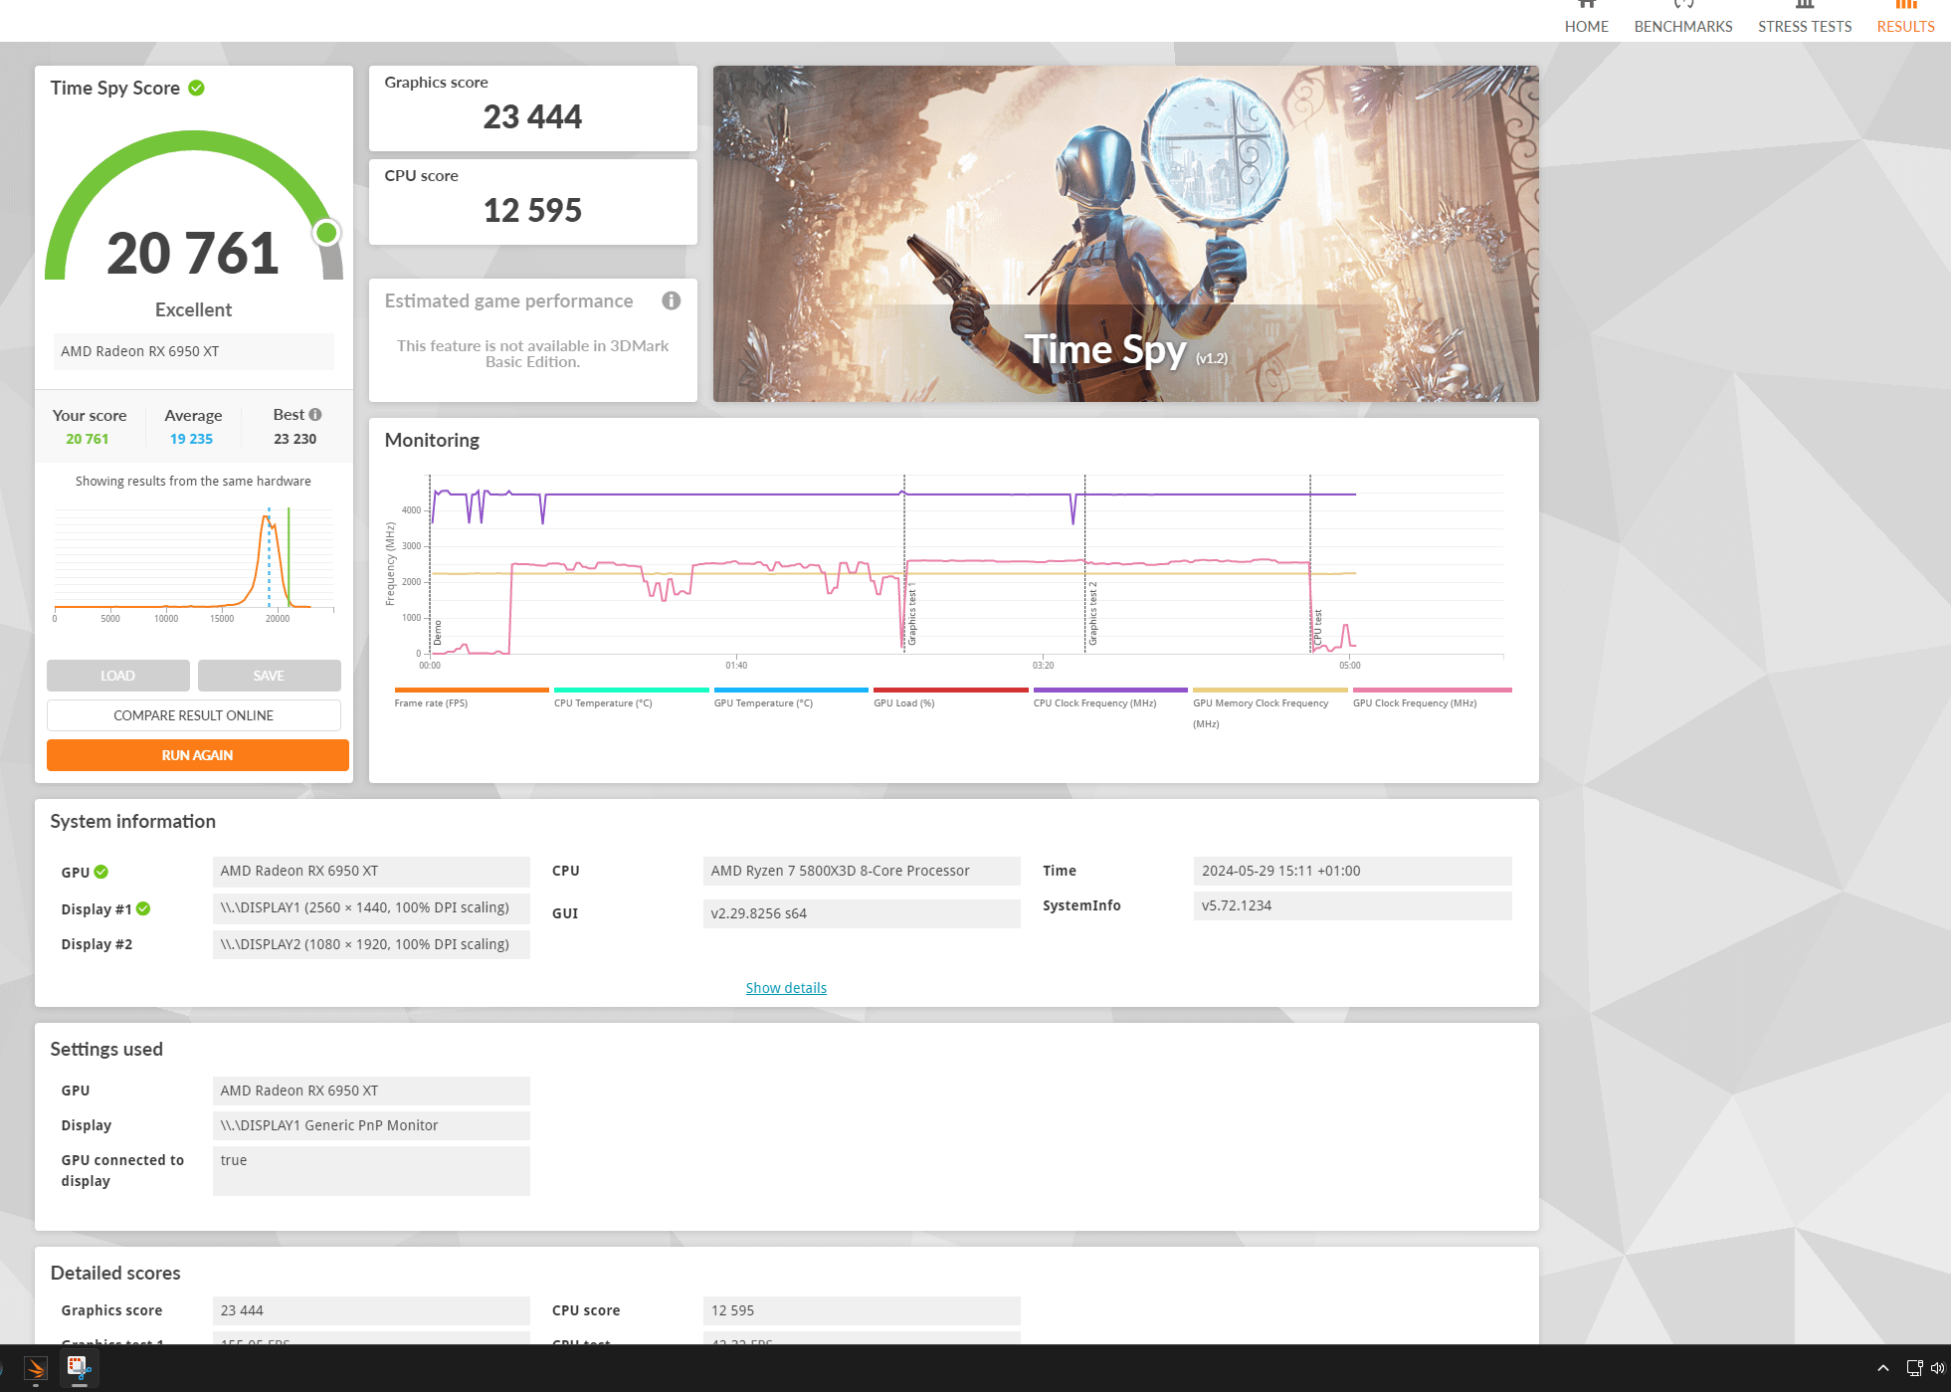This screenshot has width=1951, height=1392.
Task: Click the GPU Memory Clock Frequency legend swatch
Action: [1270, 690]
